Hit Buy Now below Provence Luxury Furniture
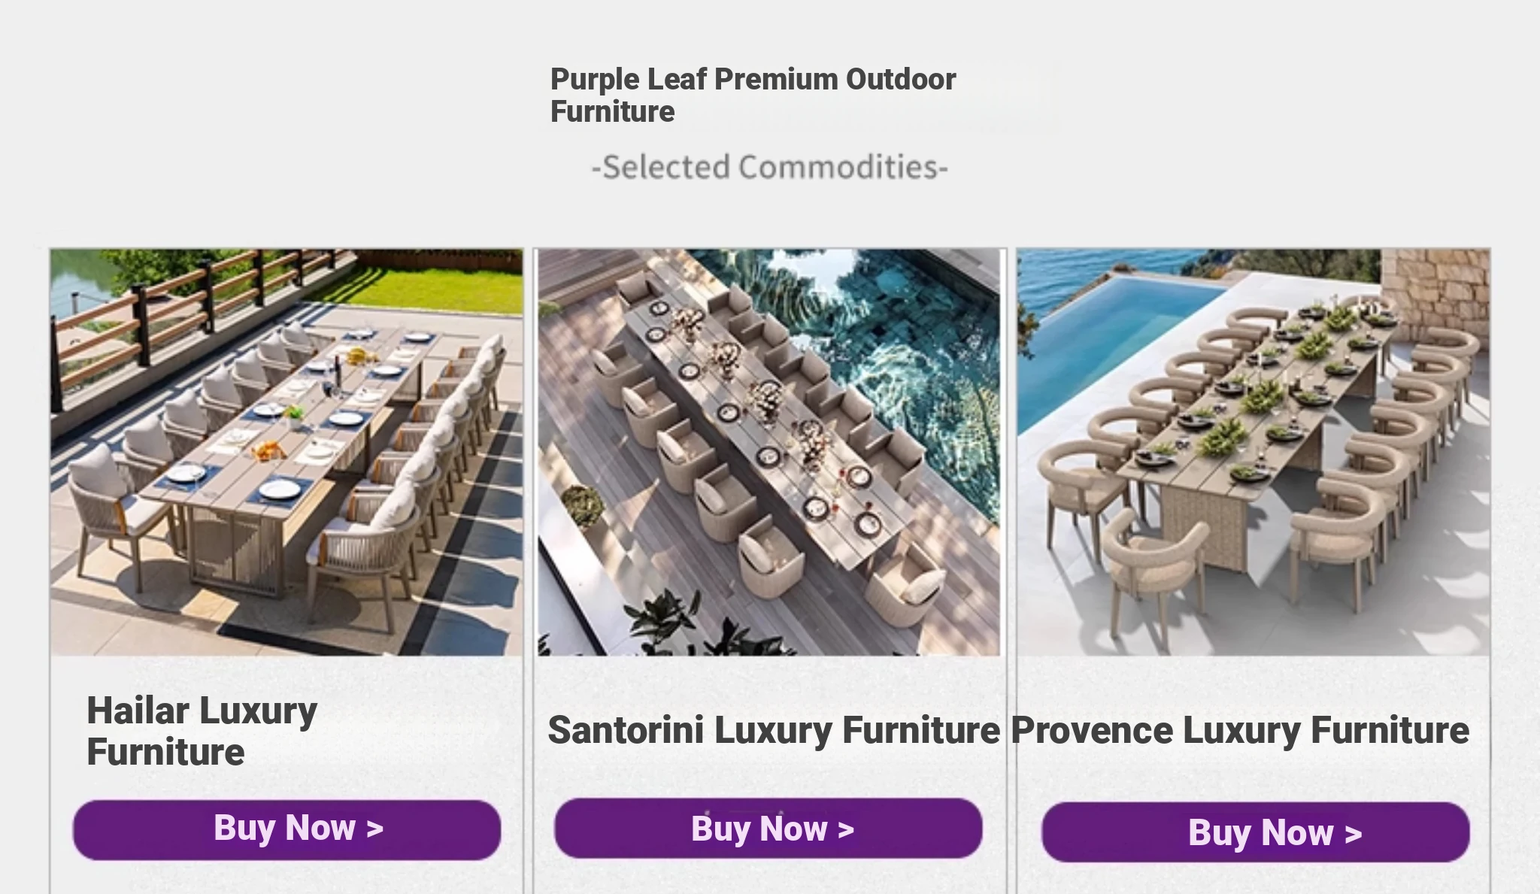The image size is (1540, 894). coord(1255,832)
